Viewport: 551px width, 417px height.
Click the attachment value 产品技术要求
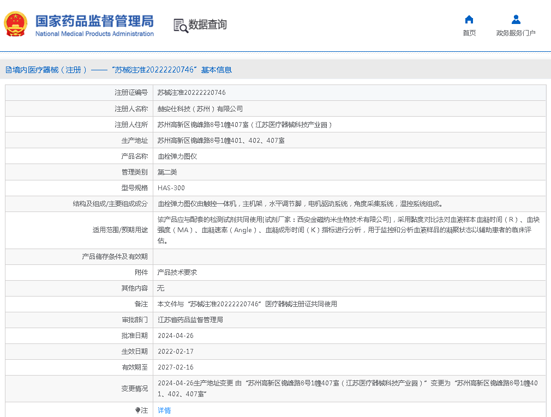click(177, 273)
